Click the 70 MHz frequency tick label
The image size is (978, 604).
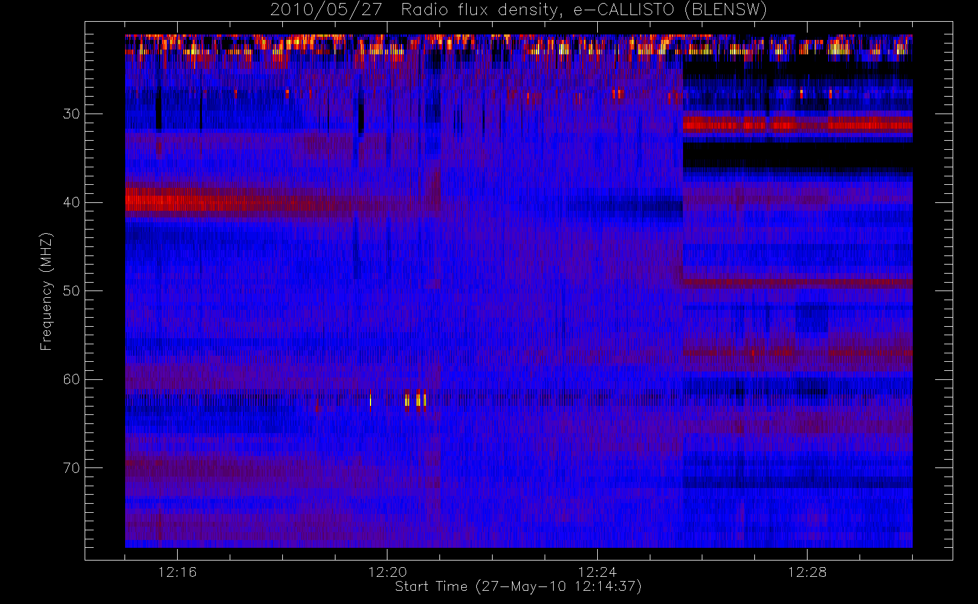(71, 468)
